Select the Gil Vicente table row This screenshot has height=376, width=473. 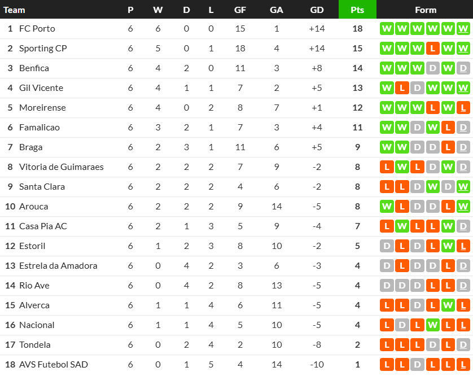[x=236, y=88]
